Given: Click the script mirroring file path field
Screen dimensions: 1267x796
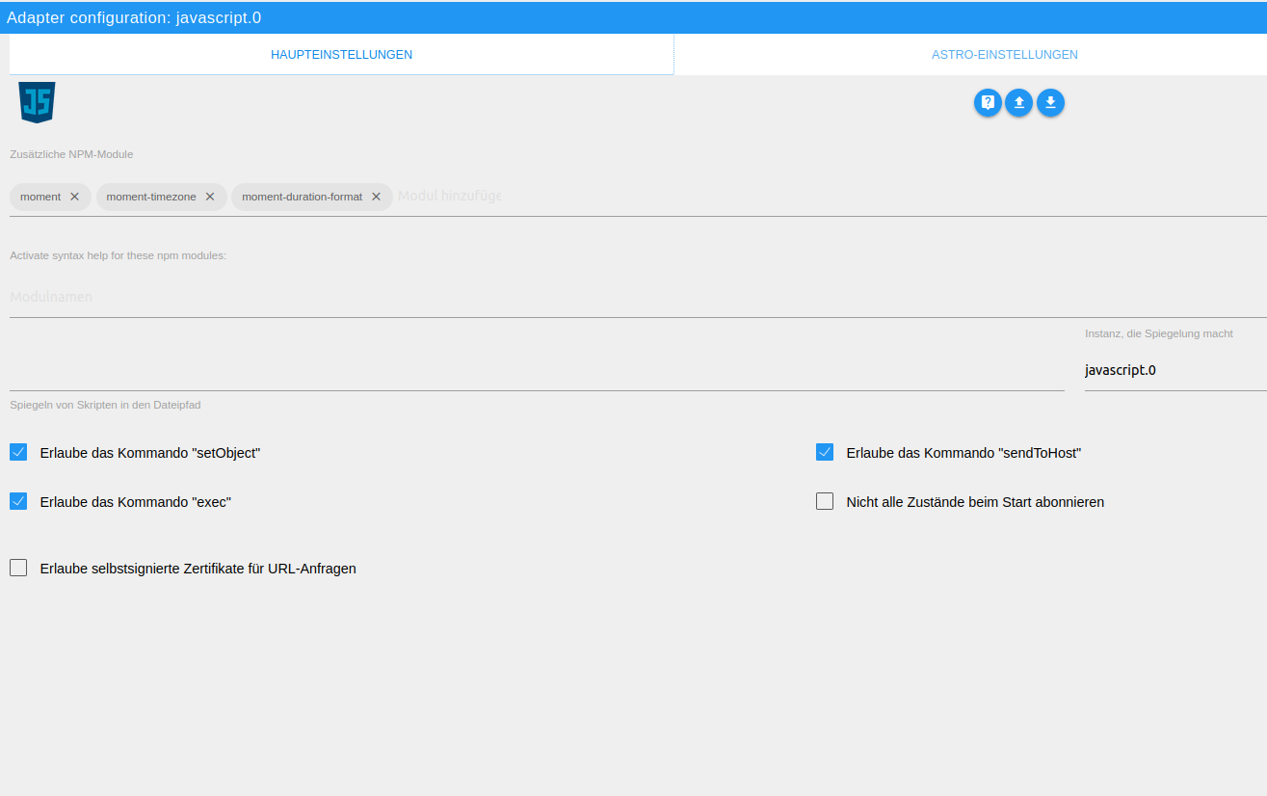Looking at the screenshot, I should point(537,370).
